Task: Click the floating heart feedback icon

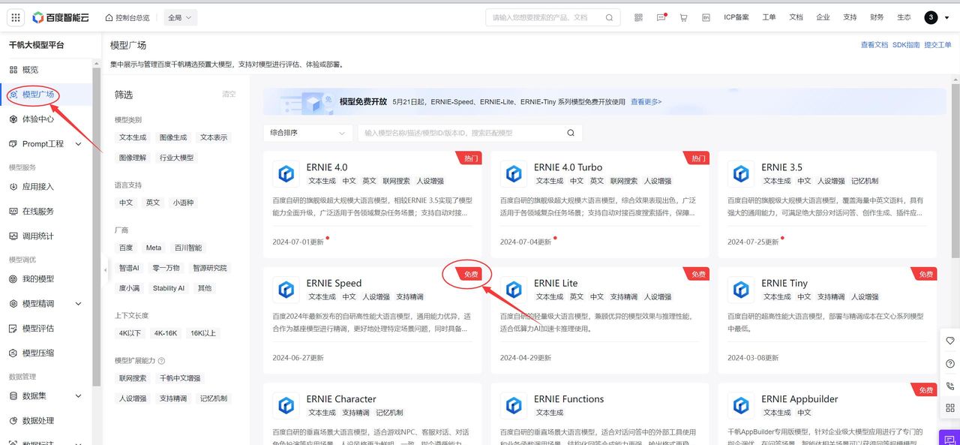Action: [950, 341]
